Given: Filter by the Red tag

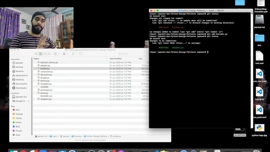Looking at the screenshot, I should tap(16, 110).
